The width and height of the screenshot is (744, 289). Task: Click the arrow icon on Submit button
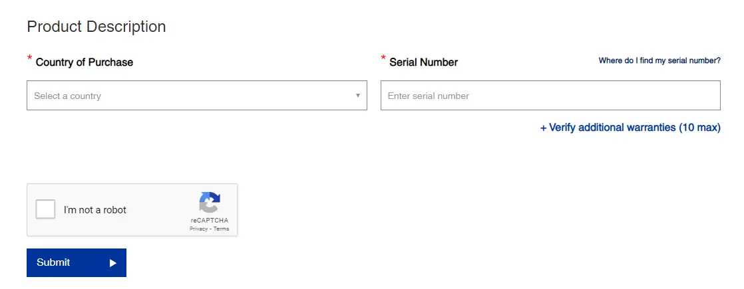point(113,263)
